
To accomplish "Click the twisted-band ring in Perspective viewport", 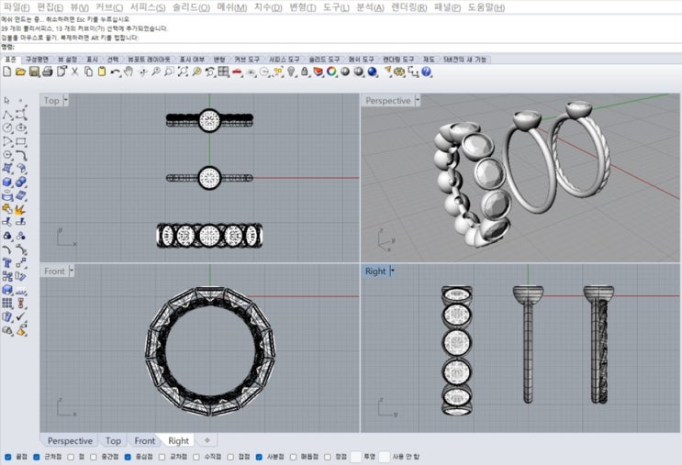I will 578,149.
